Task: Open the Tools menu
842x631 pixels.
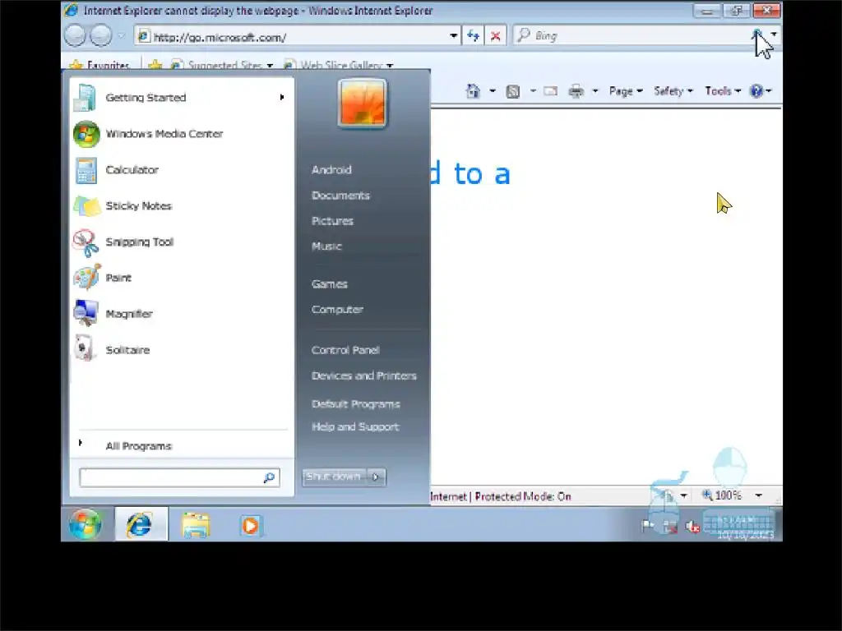Action: click(723, 91)
